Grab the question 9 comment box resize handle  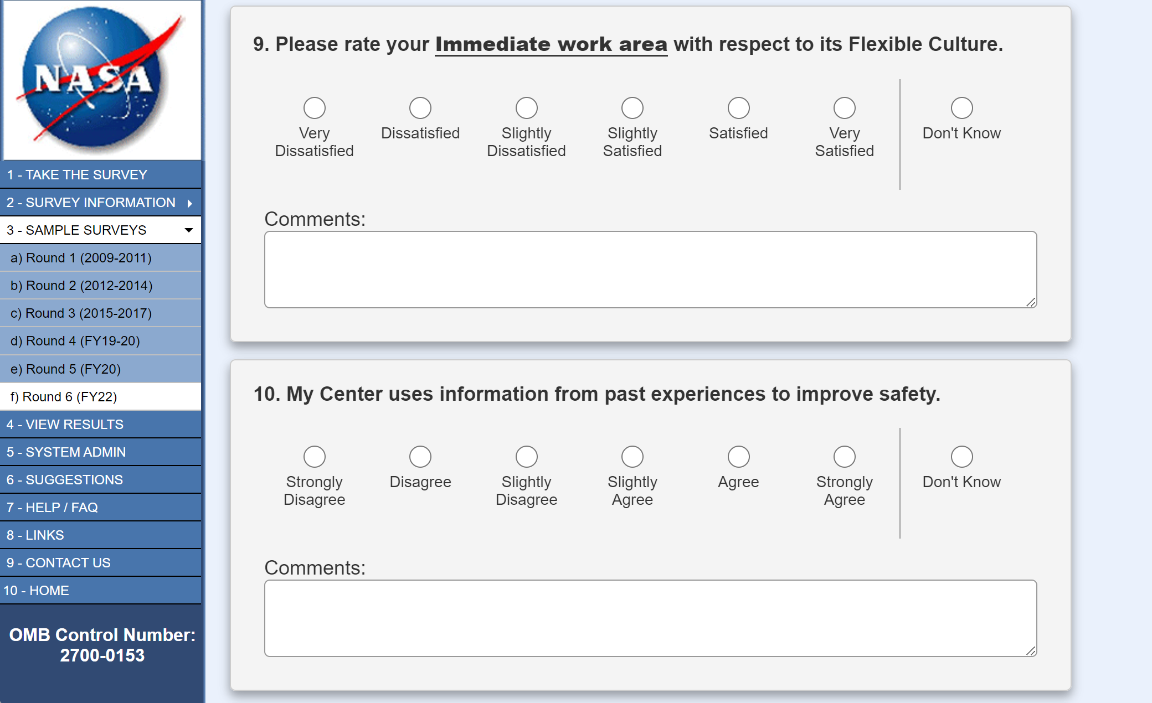point(1031,302)
